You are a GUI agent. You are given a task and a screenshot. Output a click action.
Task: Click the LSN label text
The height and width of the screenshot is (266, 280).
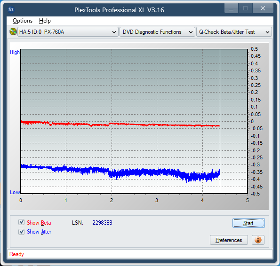point(78,222)
